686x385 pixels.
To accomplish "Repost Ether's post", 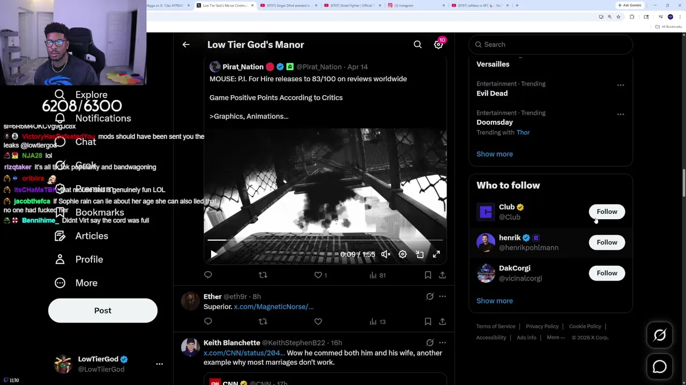I will 263,321.
